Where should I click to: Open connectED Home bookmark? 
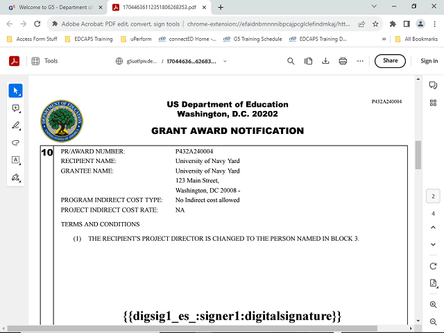[187, 39]
